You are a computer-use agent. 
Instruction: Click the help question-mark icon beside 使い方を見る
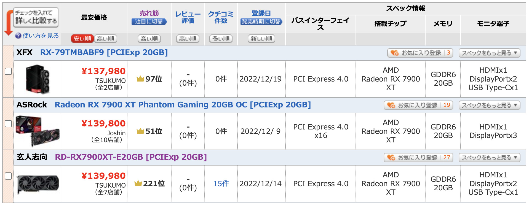(x=18, y=36)
